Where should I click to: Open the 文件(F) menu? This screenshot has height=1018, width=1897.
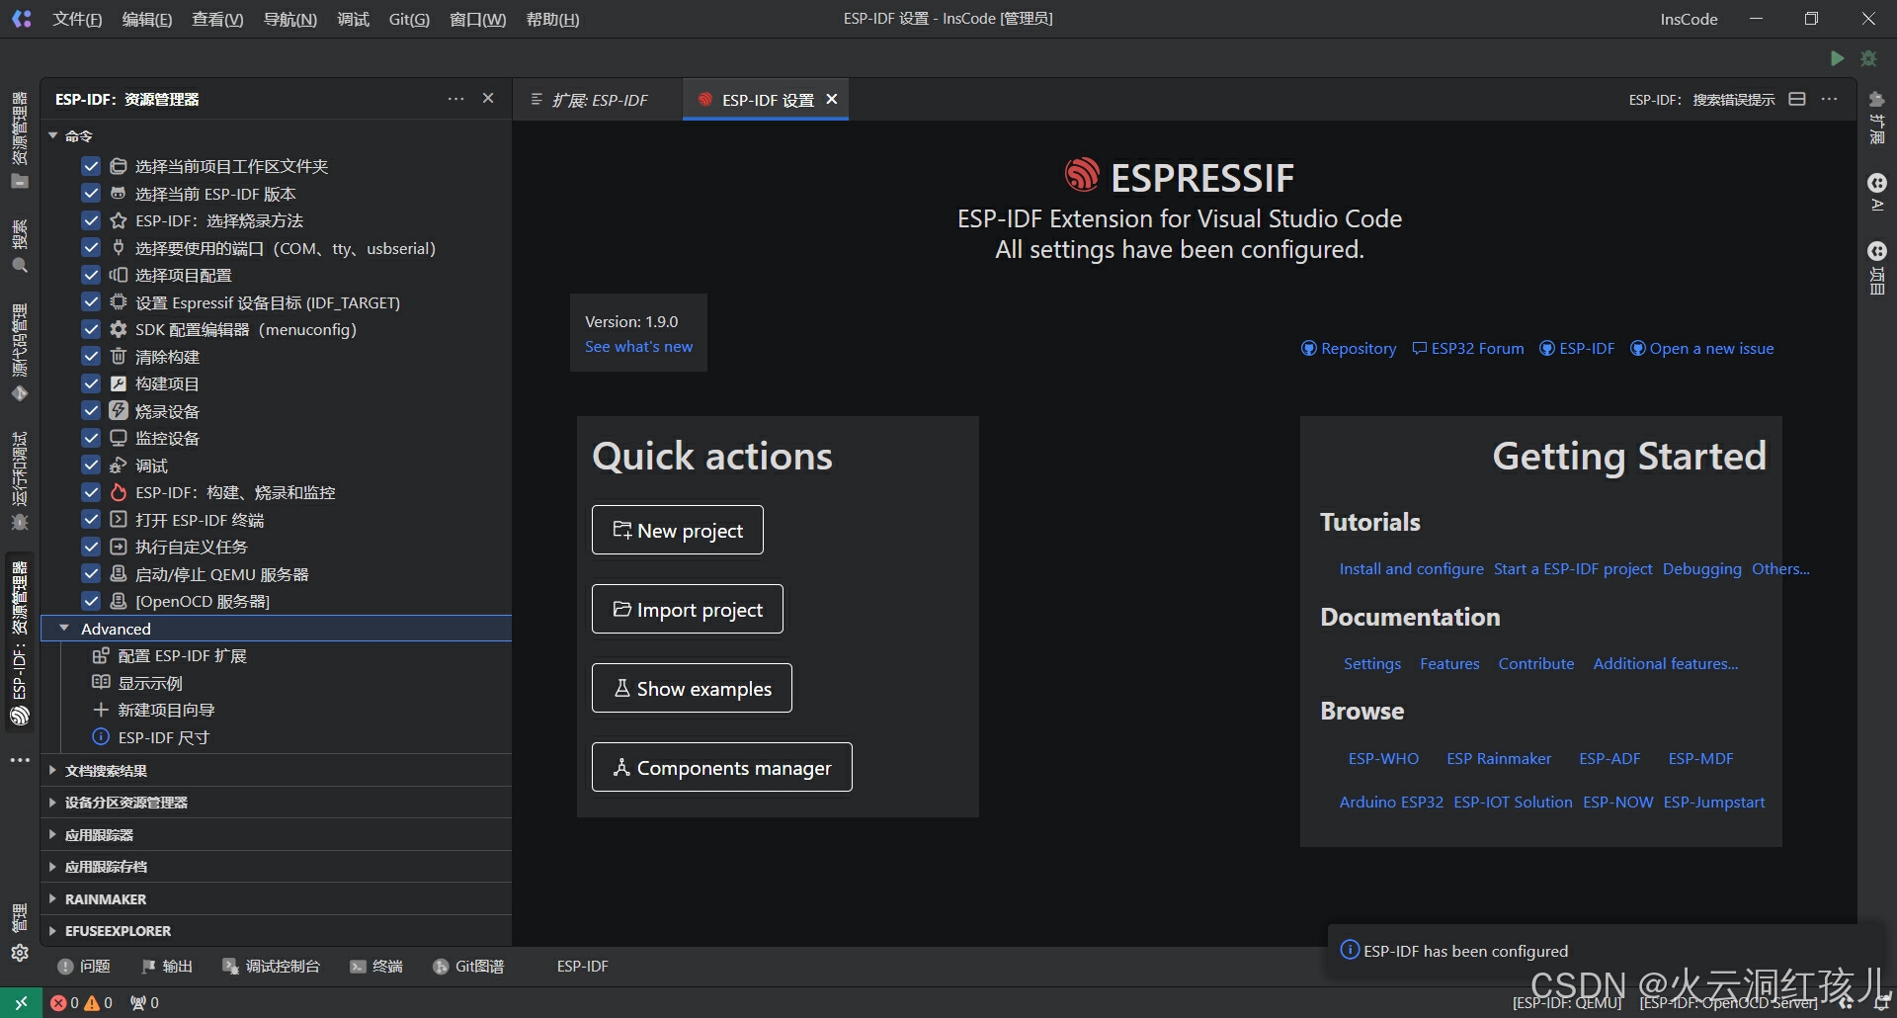77,19
